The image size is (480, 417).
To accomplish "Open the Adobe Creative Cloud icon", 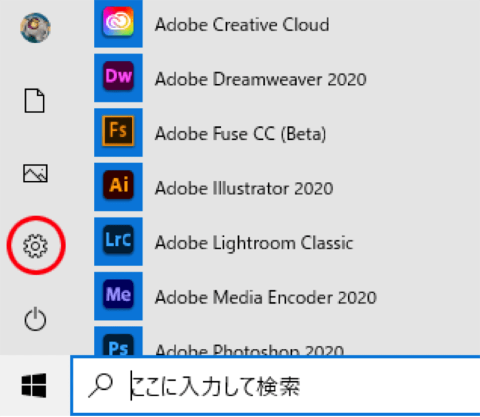I will (x=118, y=22).
